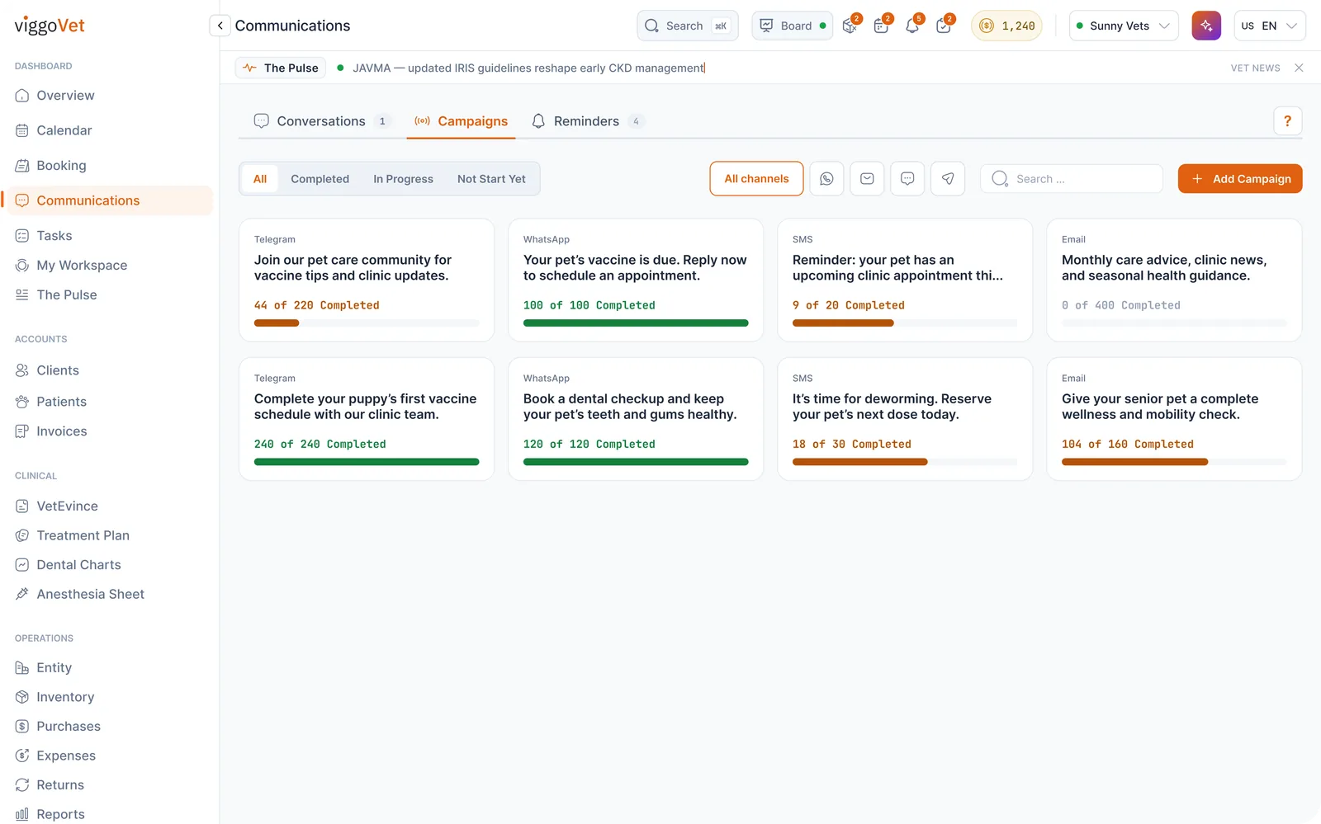The height and width of the screenshot is (824, 1321).
Task: Open The Pulse ticker label
Action: click(x=281, y=68)
